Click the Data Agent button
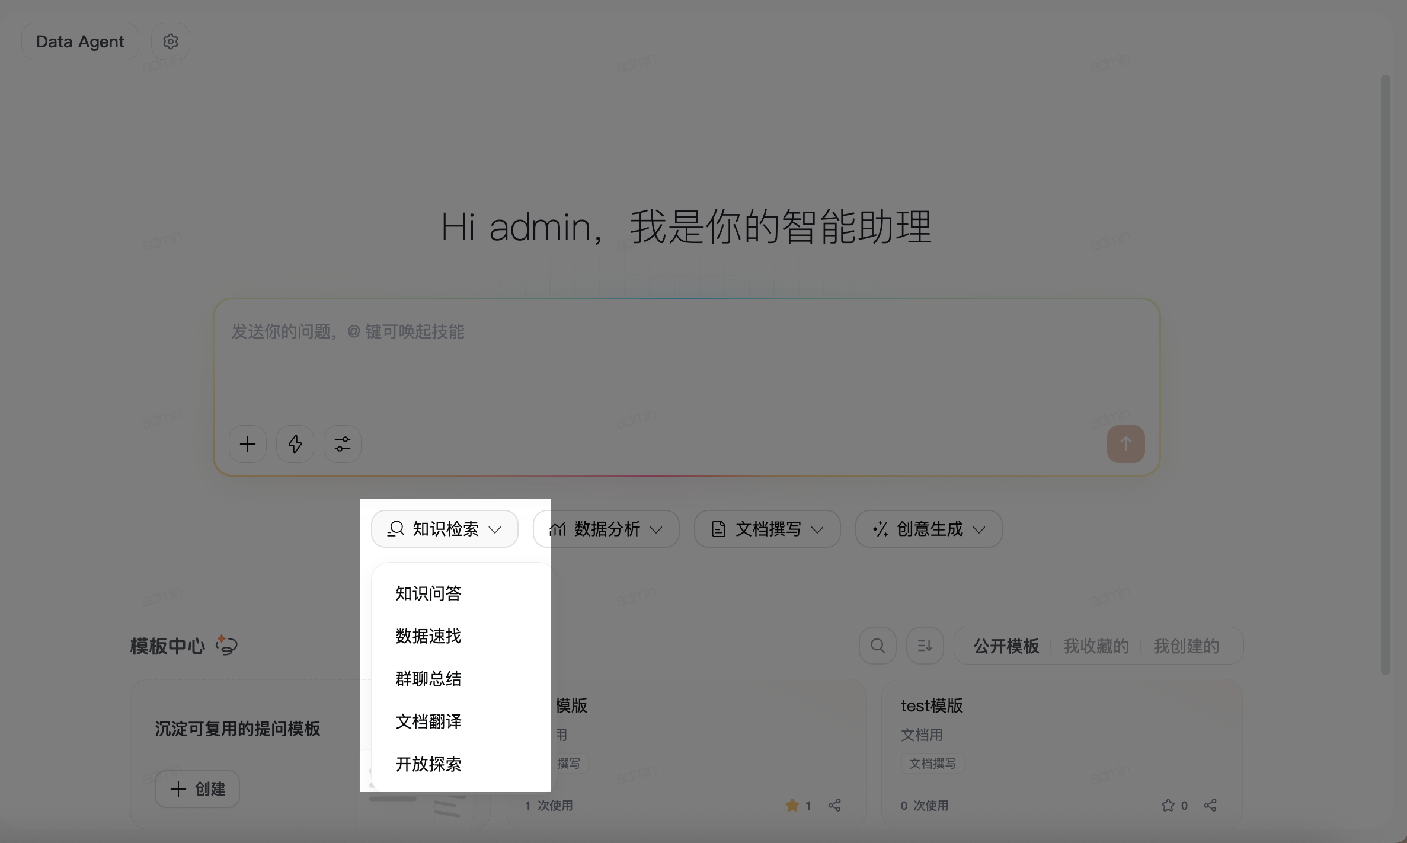Image resolution: width=1407 pixels, height=843 pixels. (80, 41)
